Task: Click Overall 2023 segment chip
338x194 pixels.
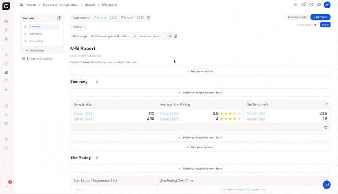Action: coord(132,18)
